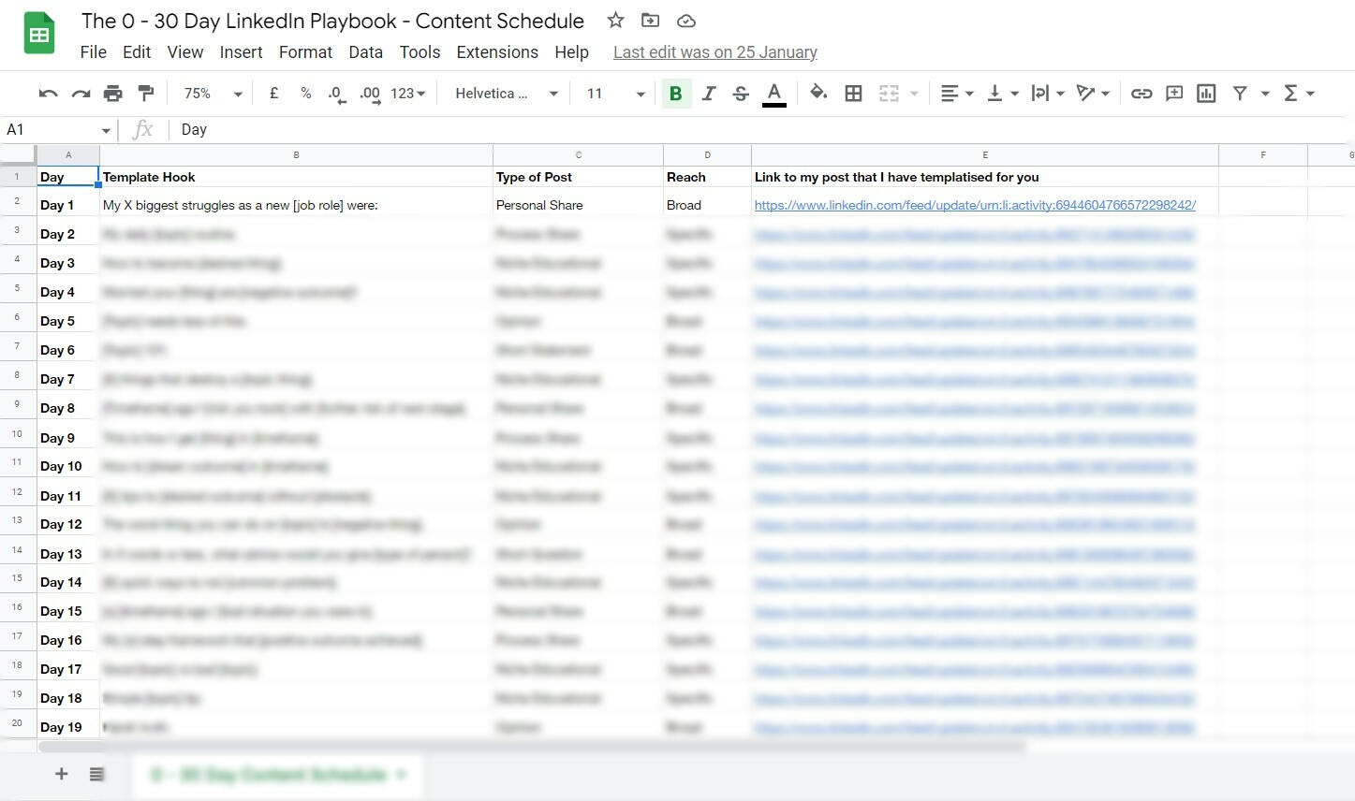Open the Day 1 LinkedIn post link

[x=974, y=205]
